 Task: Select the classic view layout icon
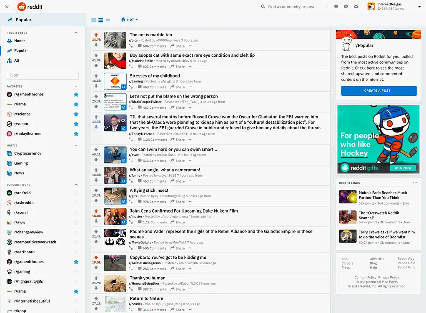pos(100,20)
